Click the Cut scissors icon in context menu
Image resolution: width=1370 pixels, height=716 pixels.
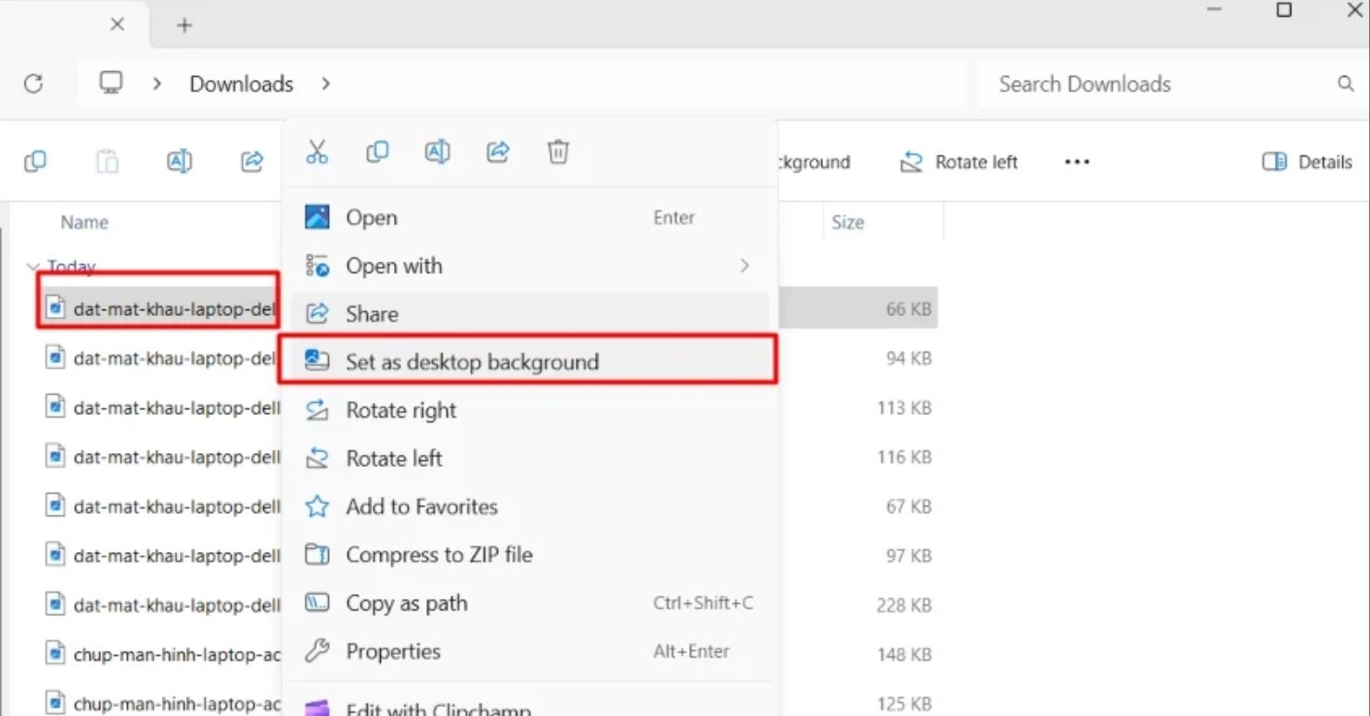click(x=317, y=152)
